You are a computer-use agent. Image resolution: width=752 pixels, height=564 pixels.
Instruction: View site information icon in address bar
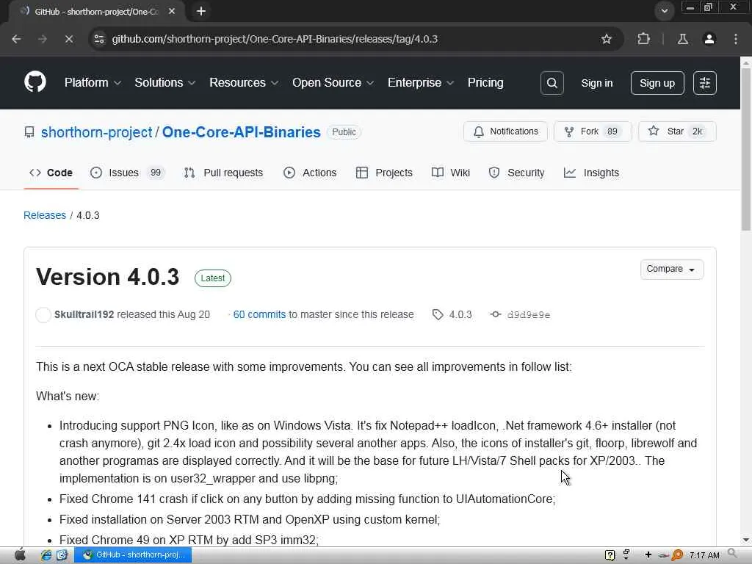(x=99, y=39)
